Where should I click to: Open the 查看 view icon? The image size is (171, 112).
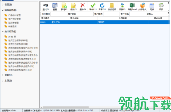(55, 5)
